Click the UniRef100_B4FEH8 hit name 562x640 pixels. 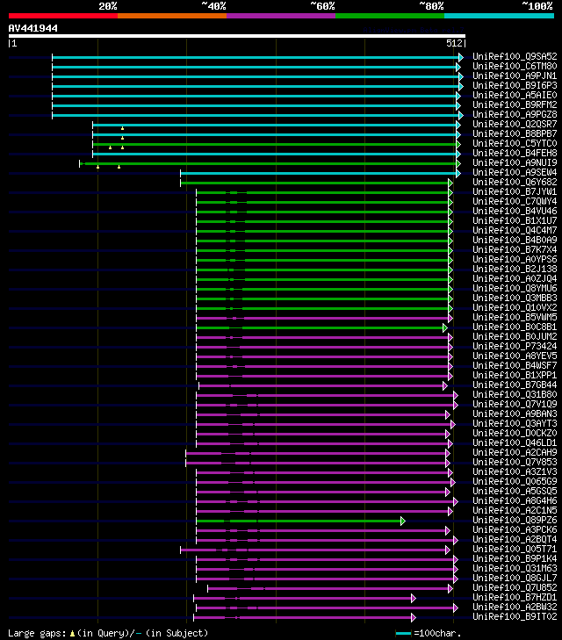click(x=515, y=153)
